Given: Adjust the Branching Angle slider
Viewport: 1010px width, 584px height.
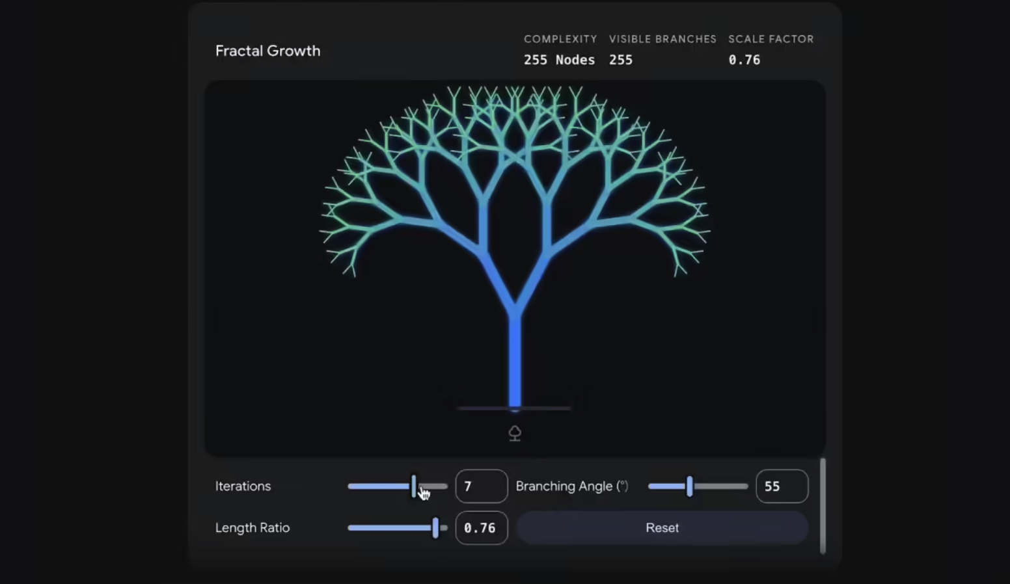Looking at the screenshot, I should [x=698, y=486].
